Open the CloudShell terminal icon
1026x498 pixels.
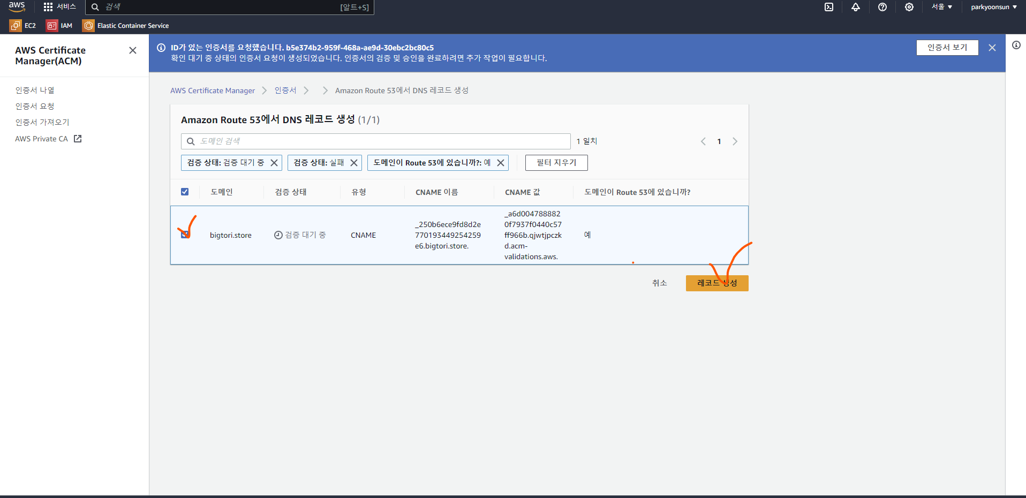(x=829, y=7)
